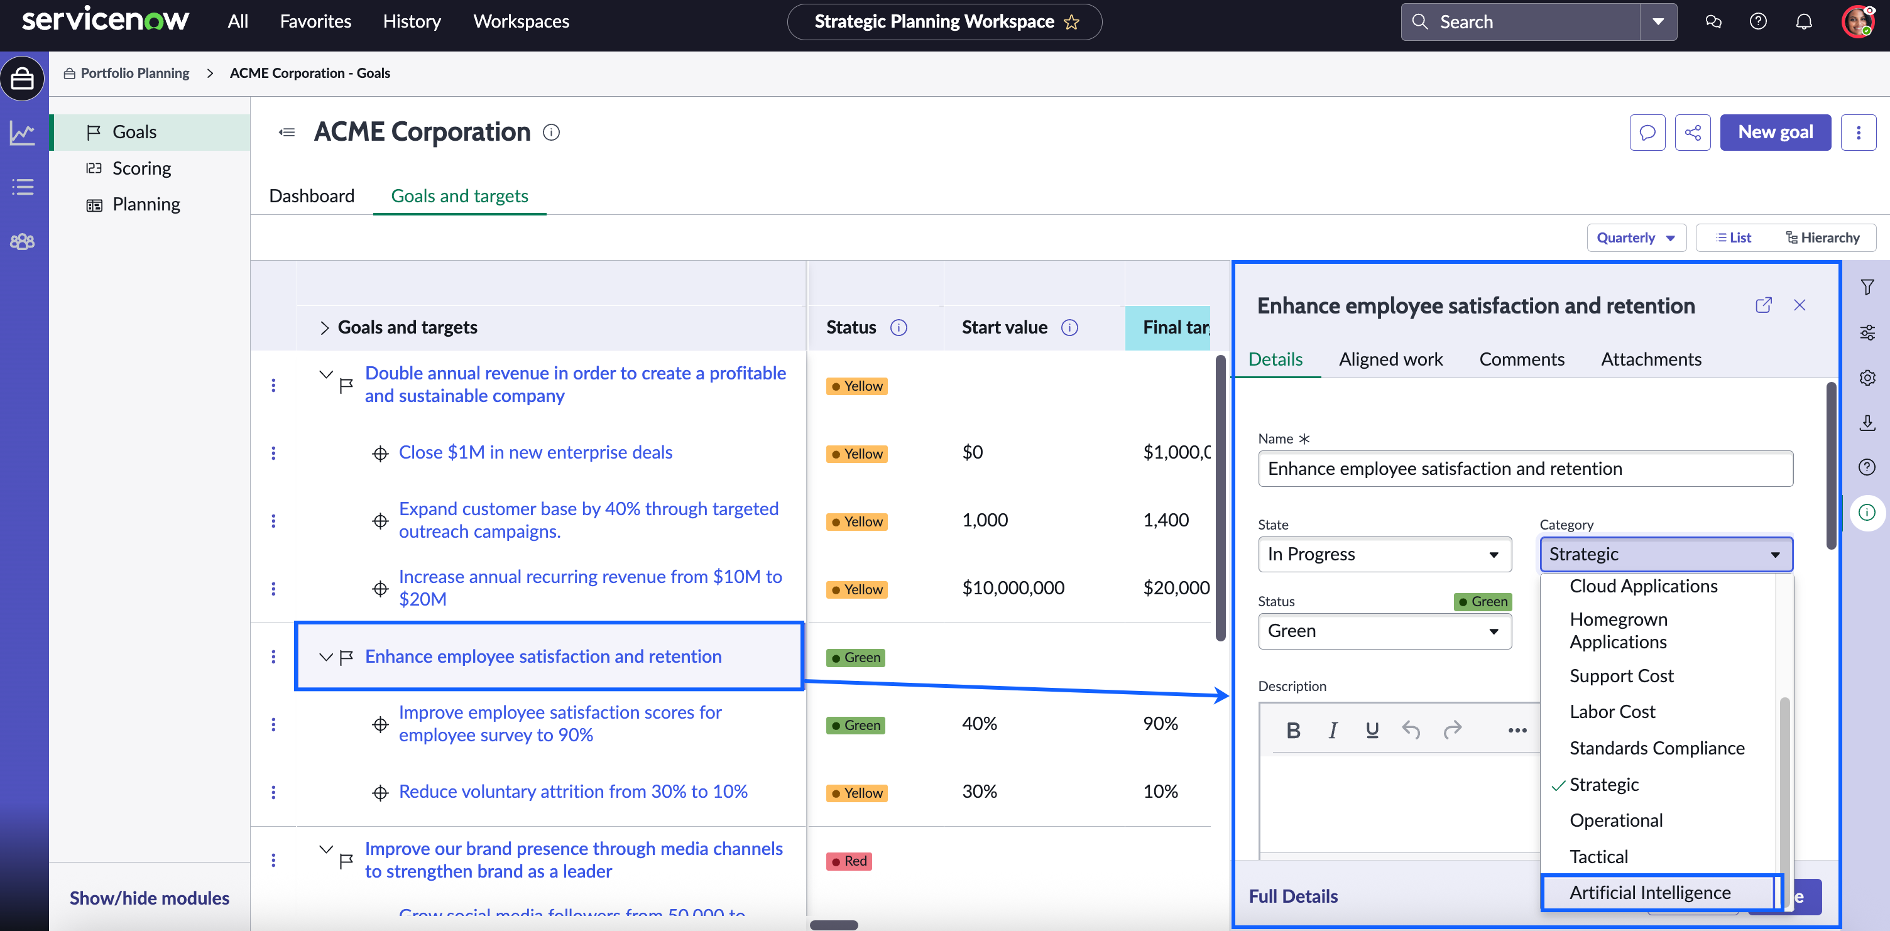Open Scoring in the side navigation
1890x931 pixels.
pos(141,168)
